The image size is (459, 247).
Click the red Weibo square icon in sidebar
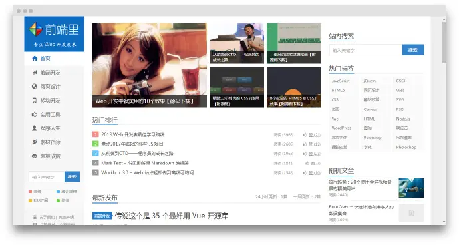pyautogui.click(x=30, y=192)
